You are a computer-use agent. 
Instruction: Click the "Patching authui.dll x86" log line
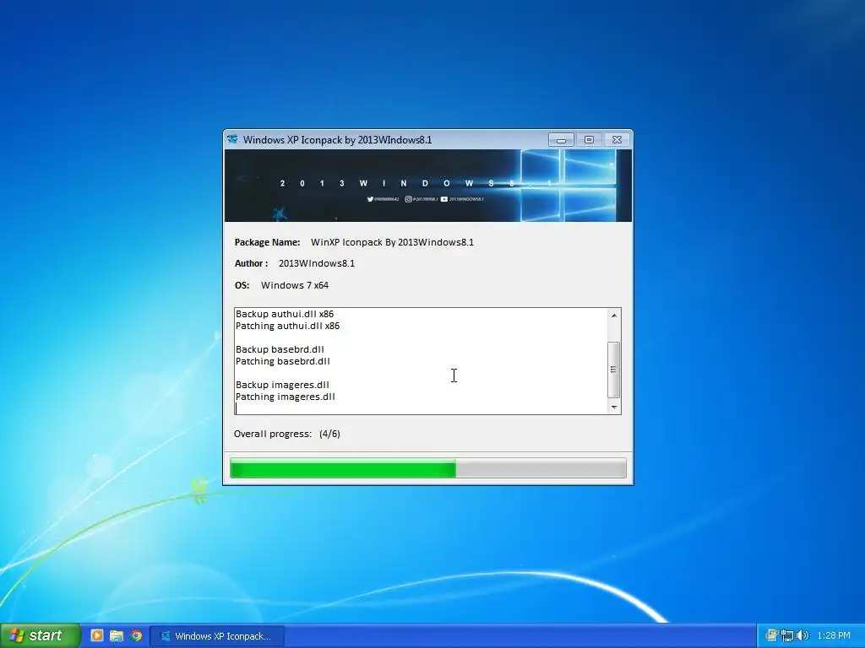pyautogui.click(x=287, y=326)
